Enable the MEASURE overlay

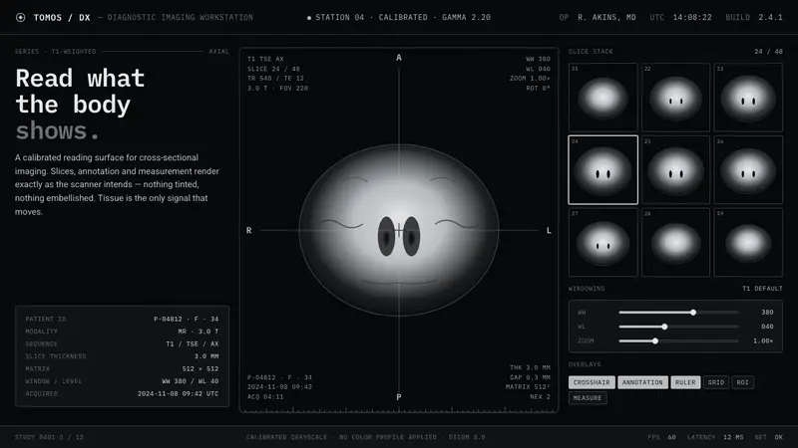588,397
